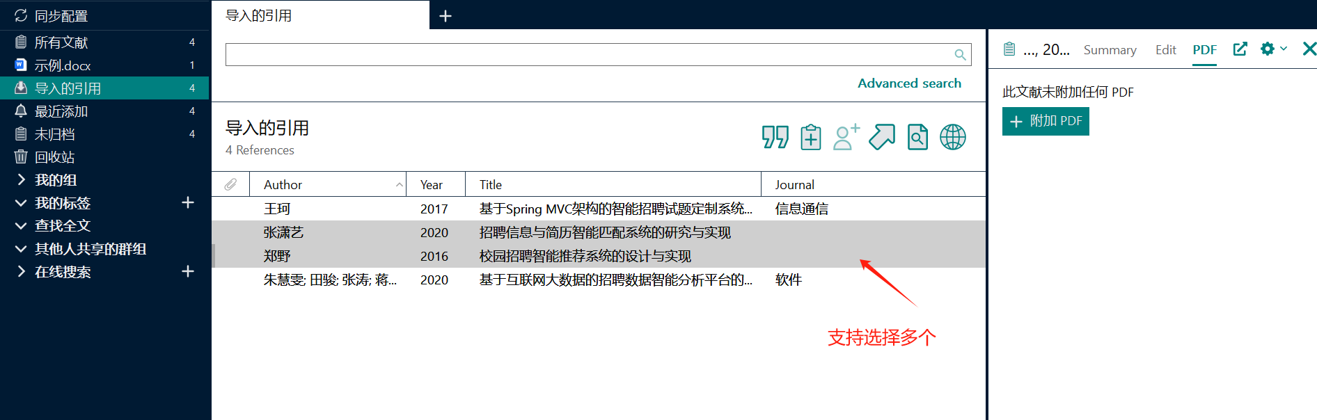Viewport: 1317px width, 420px height.
Task: Expand the 我的组 section
Action: (21, 180)
